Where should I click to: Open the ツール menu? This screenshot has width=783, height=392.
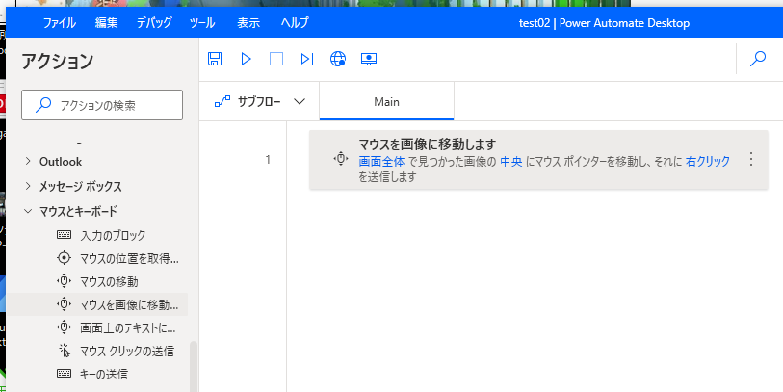[202, 23]
